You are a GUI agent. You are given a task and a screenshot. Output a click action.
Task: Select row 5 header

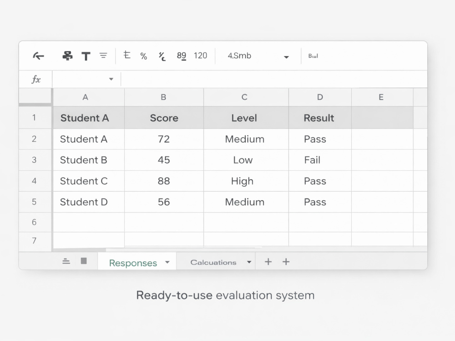pos(35,202)
